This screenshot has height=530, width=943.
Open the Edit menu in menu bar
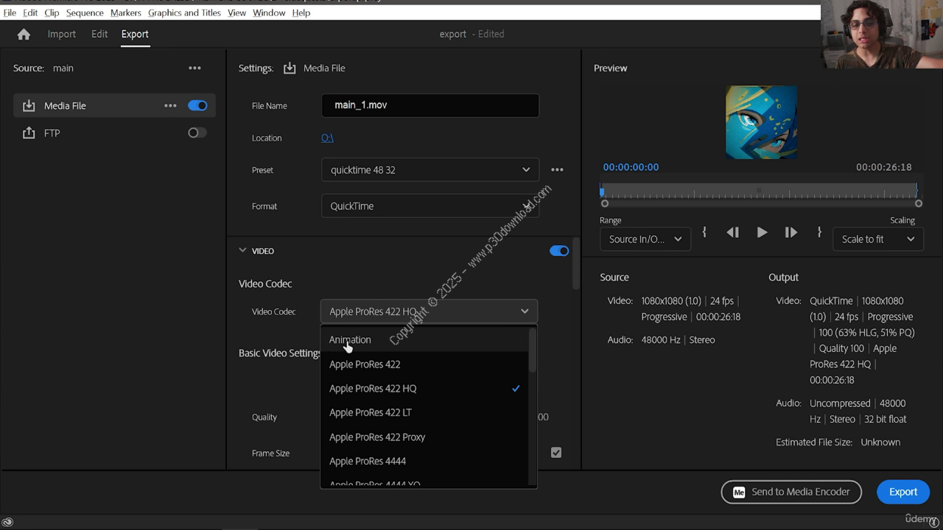[x=30, y=13]
